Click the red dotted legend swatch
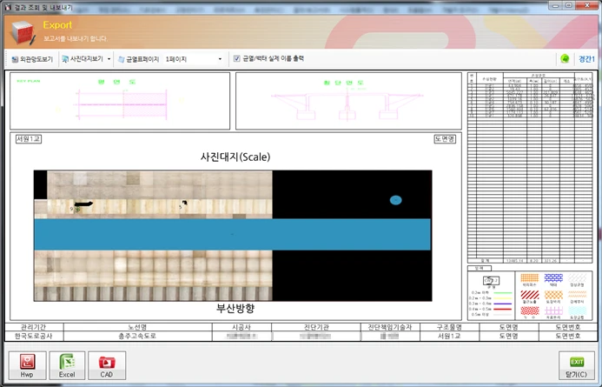This screenshot has width=602, height=387. point(530,311)
